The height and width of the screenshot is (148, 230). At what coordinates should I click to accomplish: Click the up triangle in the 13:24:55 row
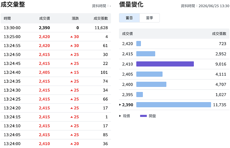72,46
